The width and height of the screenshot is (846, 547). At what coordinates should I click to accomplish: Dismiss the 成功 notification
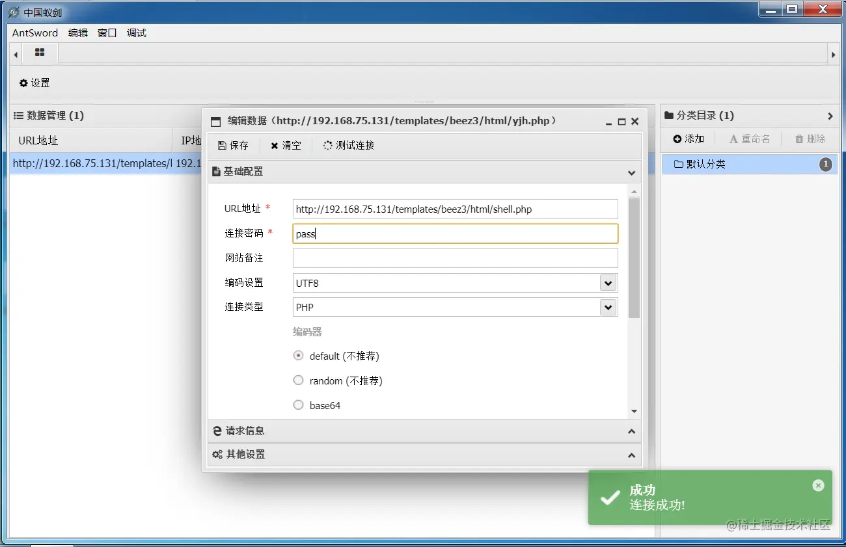coord(819,485)
